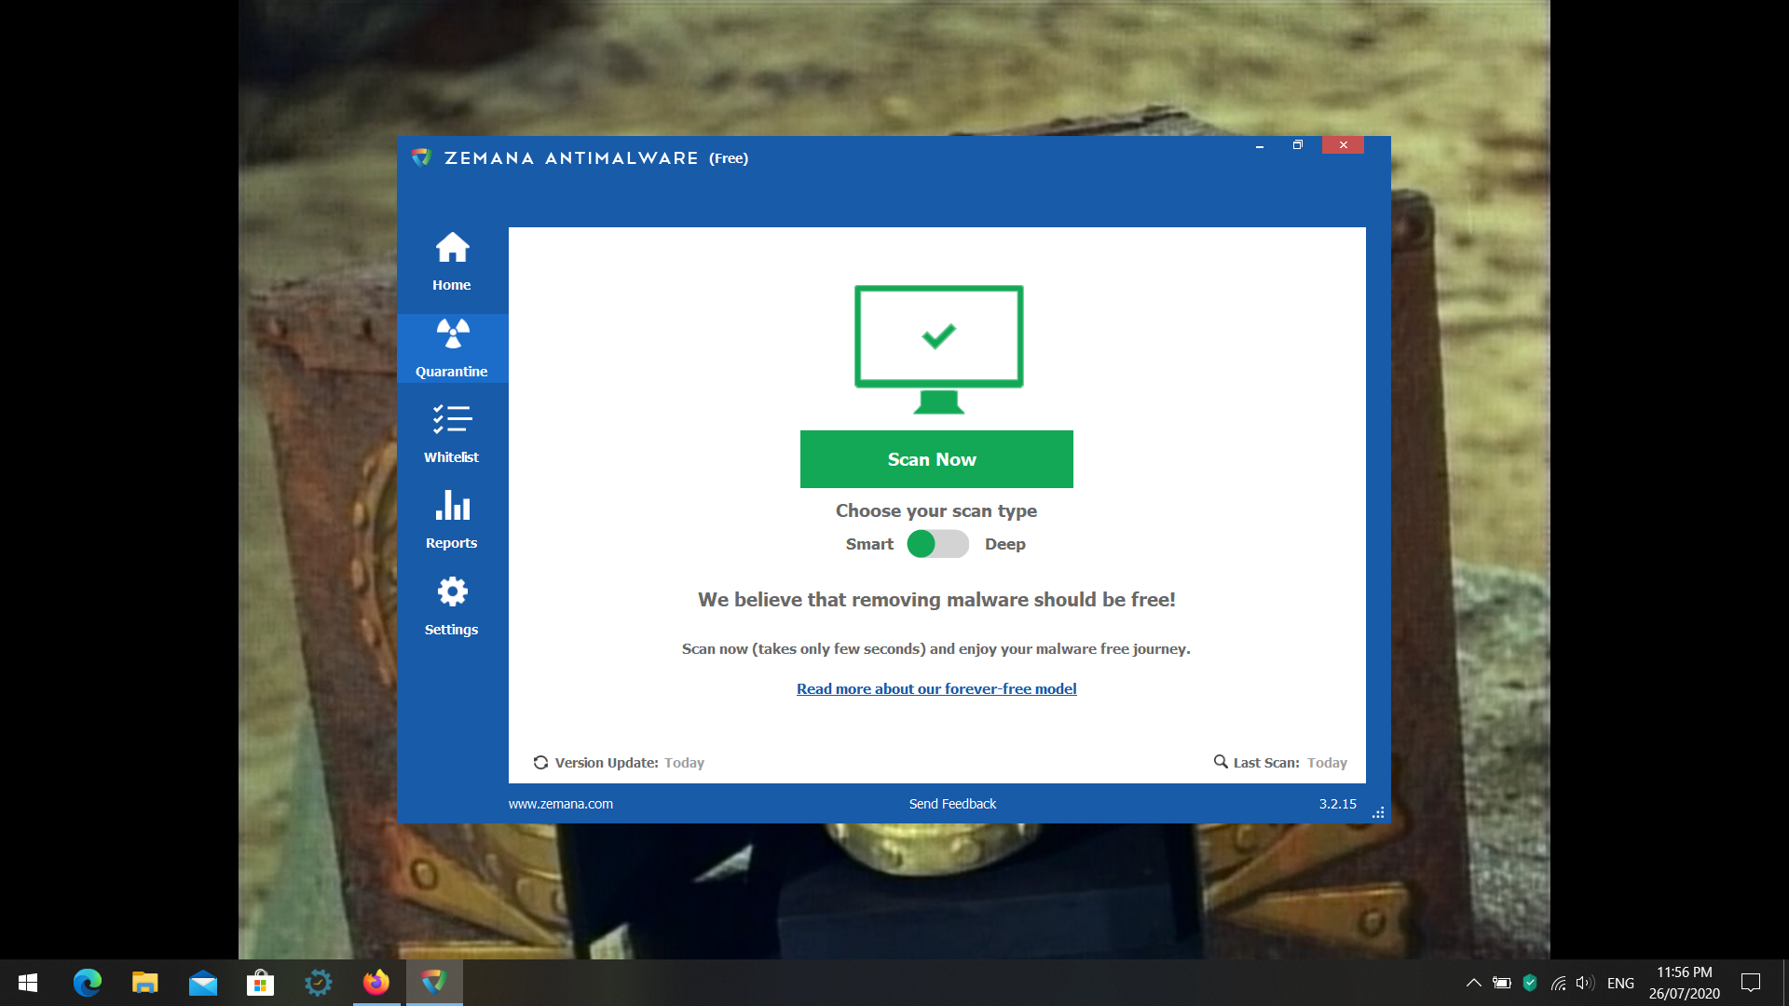The image size is (1789, 1006).
Task: Open the Reports bar chart icon
Action: click(452, 506)
